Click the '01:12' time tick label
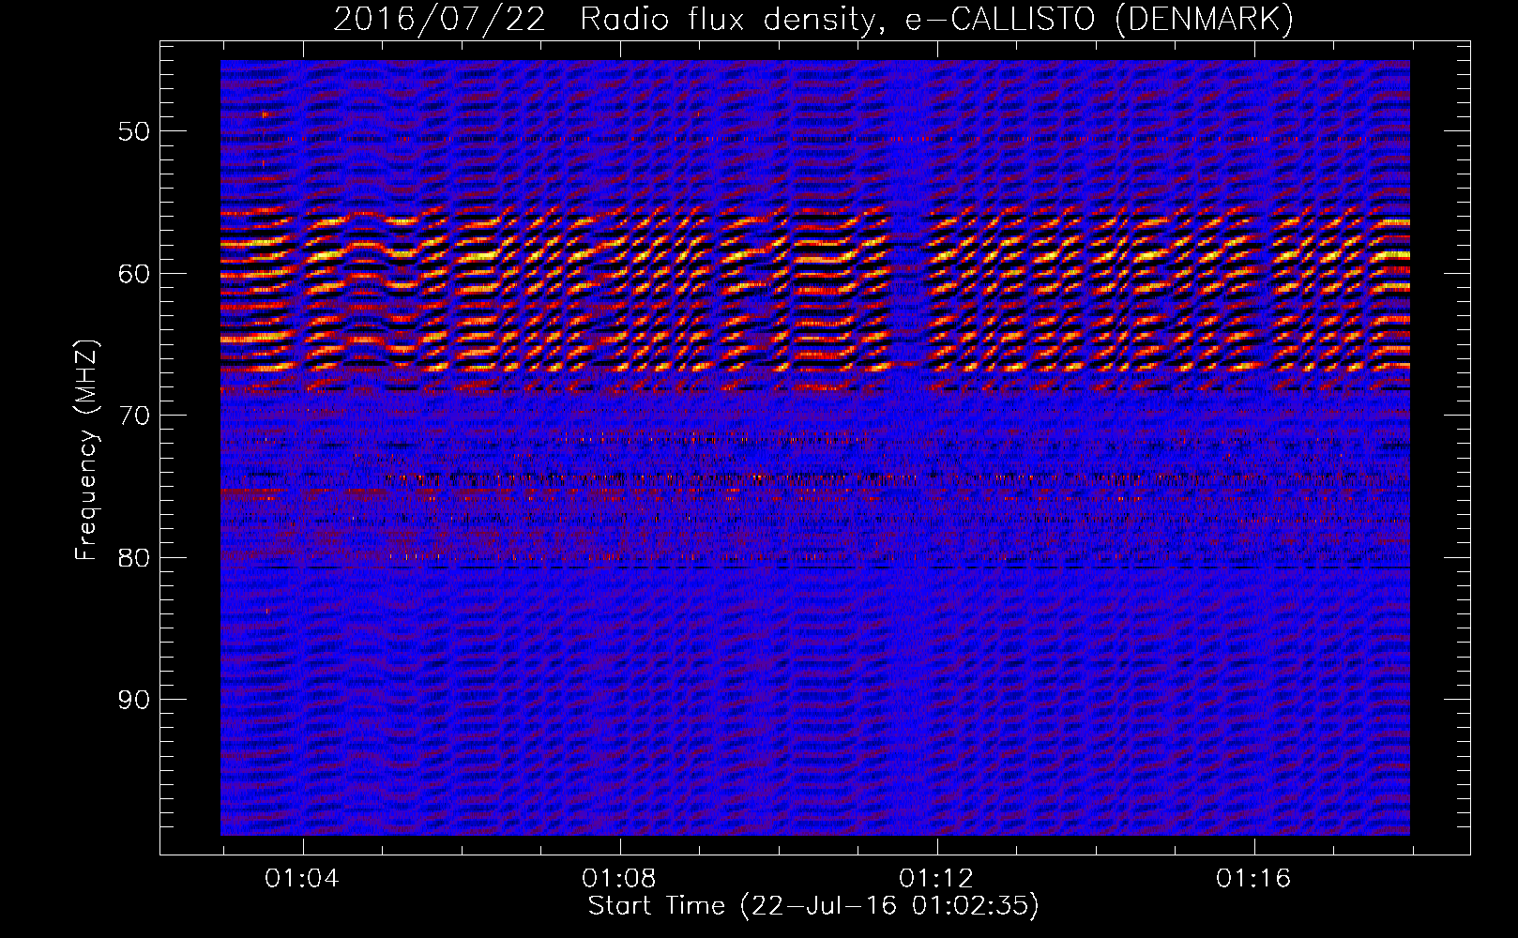The height and width of the screenshot is (938, 1518). tap(936, 879)
